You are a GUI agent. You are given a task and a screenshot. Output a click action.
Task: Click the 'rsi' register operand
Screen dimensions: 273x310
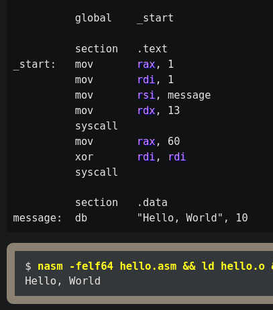point(146,95)
